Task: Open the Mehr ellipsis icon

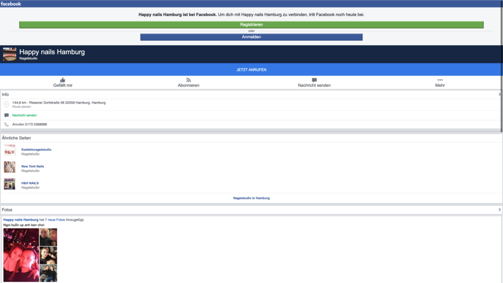Action: 440,79
